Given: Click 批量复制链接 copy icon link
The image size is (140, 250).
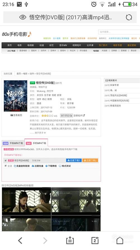Looking at the screenshot, I should [x=22, y=166].
